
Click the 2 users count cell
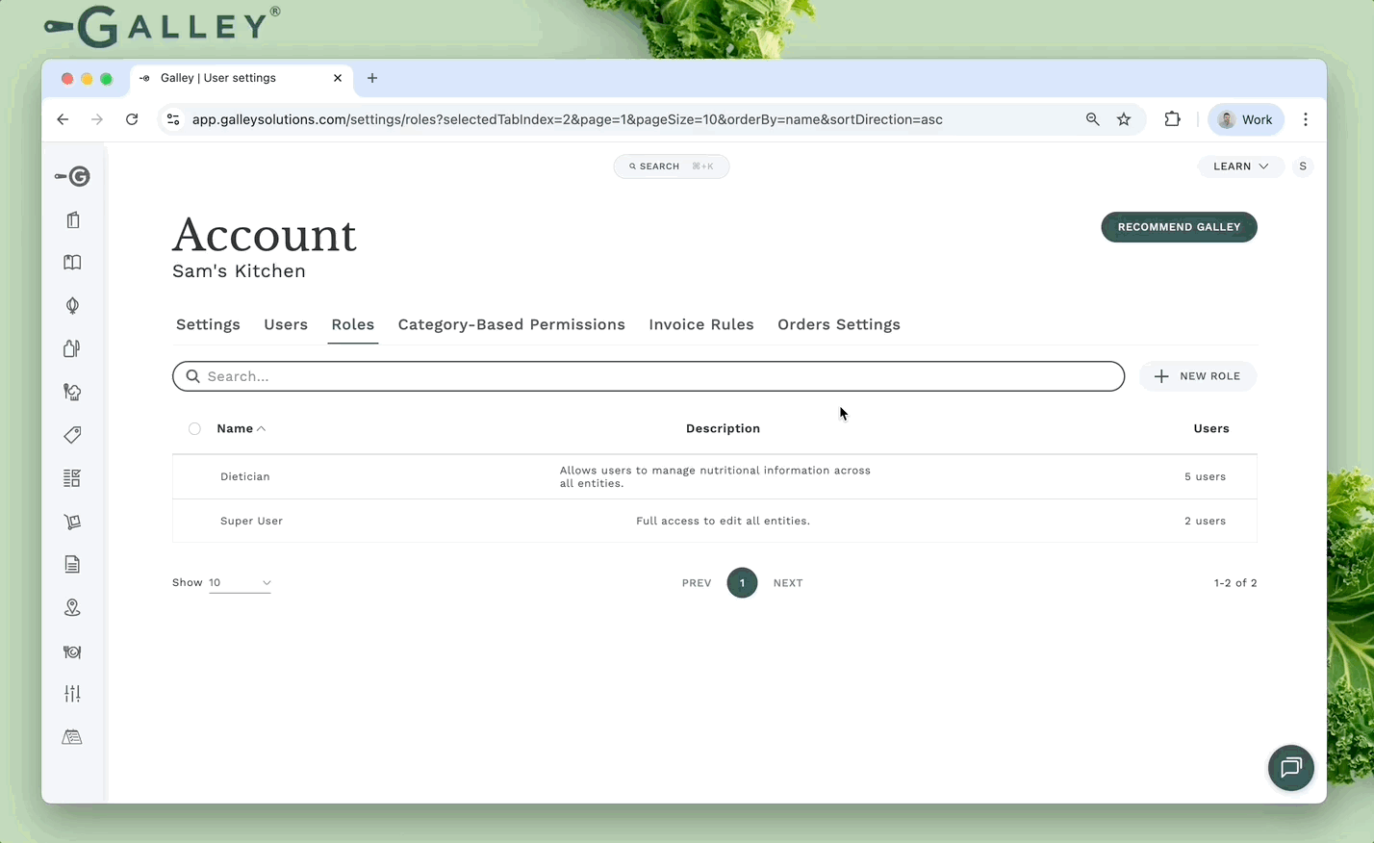(x=1205, y=521)
